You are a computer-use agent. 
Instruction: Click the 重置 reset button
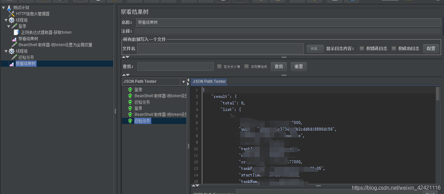coord(299,66)
